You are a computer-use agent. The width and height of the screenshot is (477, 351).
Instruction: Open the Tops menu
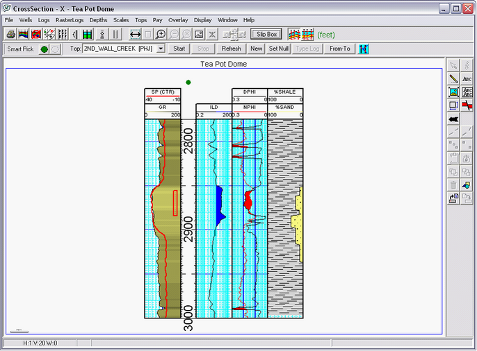click(141, 20)
